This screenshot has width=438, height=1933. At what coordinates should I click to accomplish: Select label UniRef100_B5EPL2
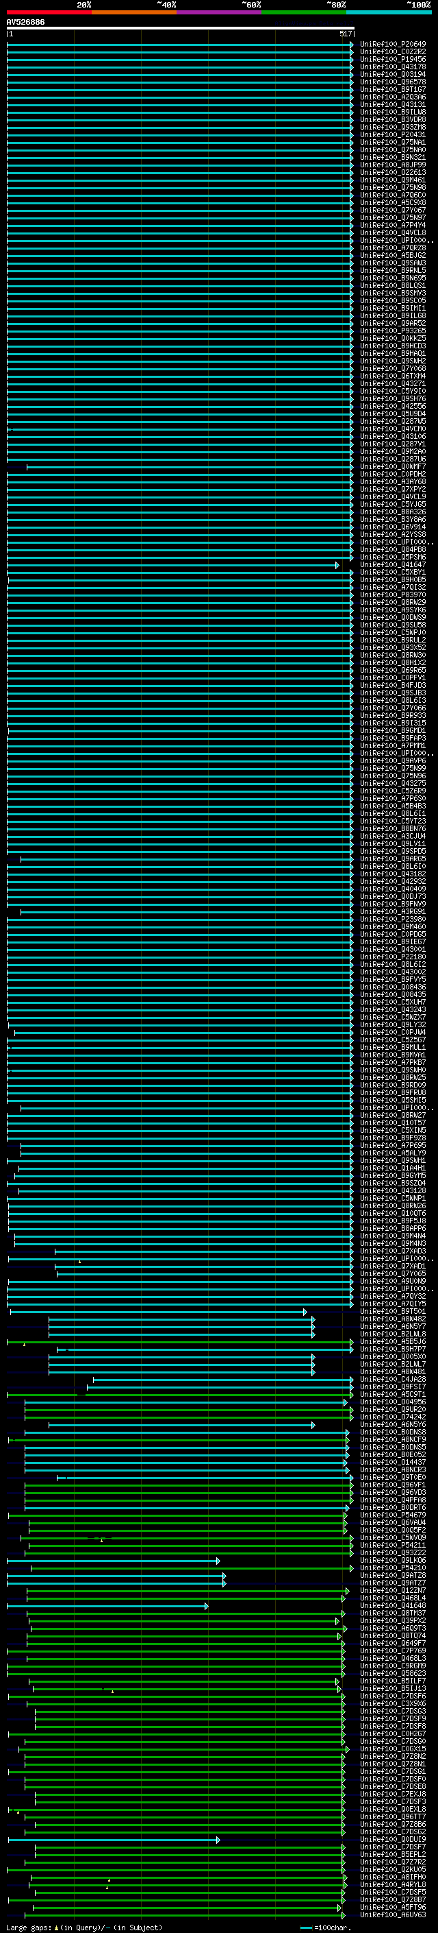[x=392, y=1854]
